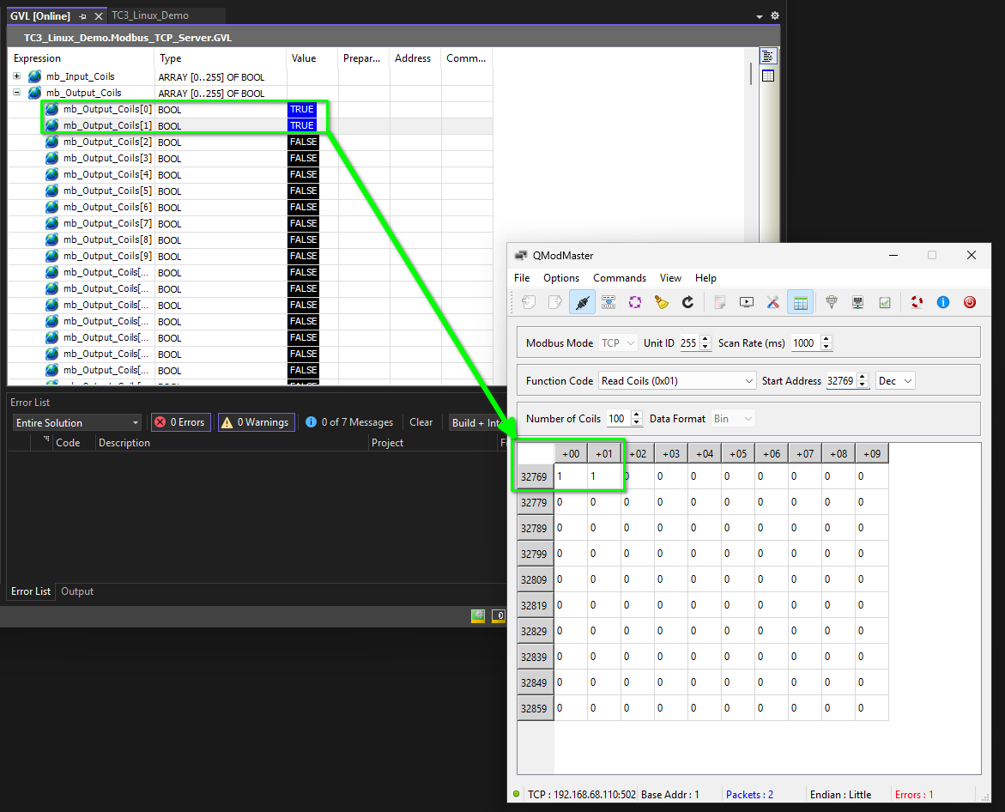Click the plug Connect icon in QModMaster toolbar

[x=582, y=302]
